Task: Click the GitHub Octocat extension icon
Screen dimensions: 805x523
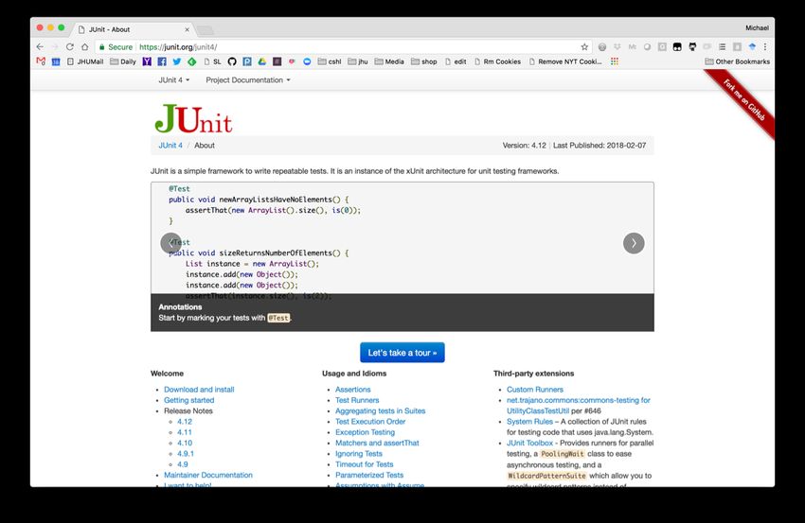Action: tap(692, 46)
